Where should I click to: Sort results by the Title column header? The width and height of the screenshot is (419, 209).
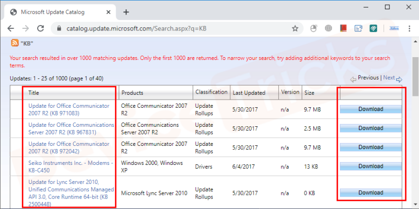[33, 93]
